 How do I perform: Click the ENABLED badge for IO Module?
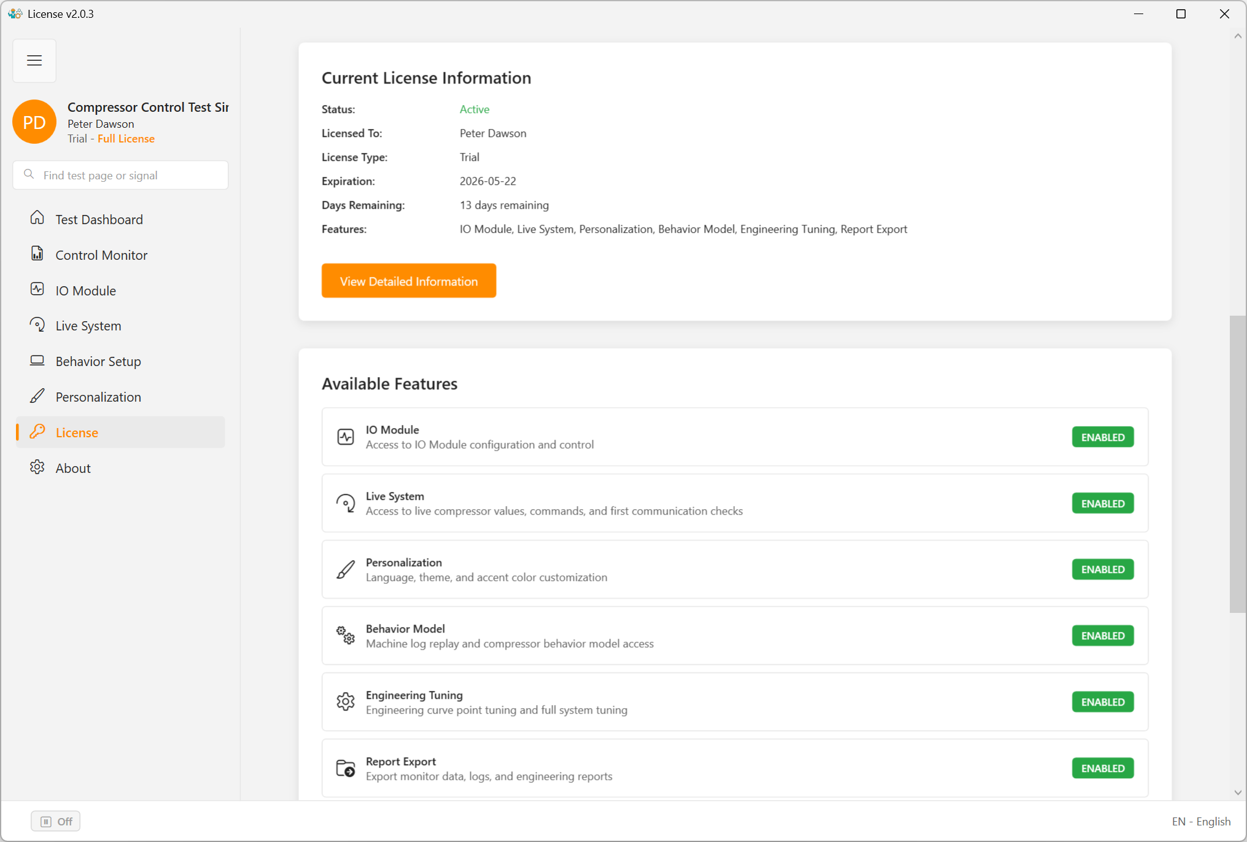pyautogui.click(x=1103, y=437)
